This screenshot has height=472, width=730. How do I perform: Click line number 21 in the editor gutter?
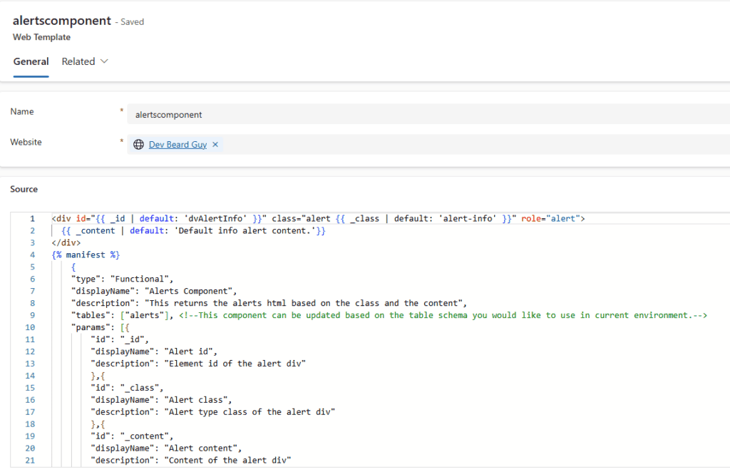pyautogui.click(x=29, y=461)
